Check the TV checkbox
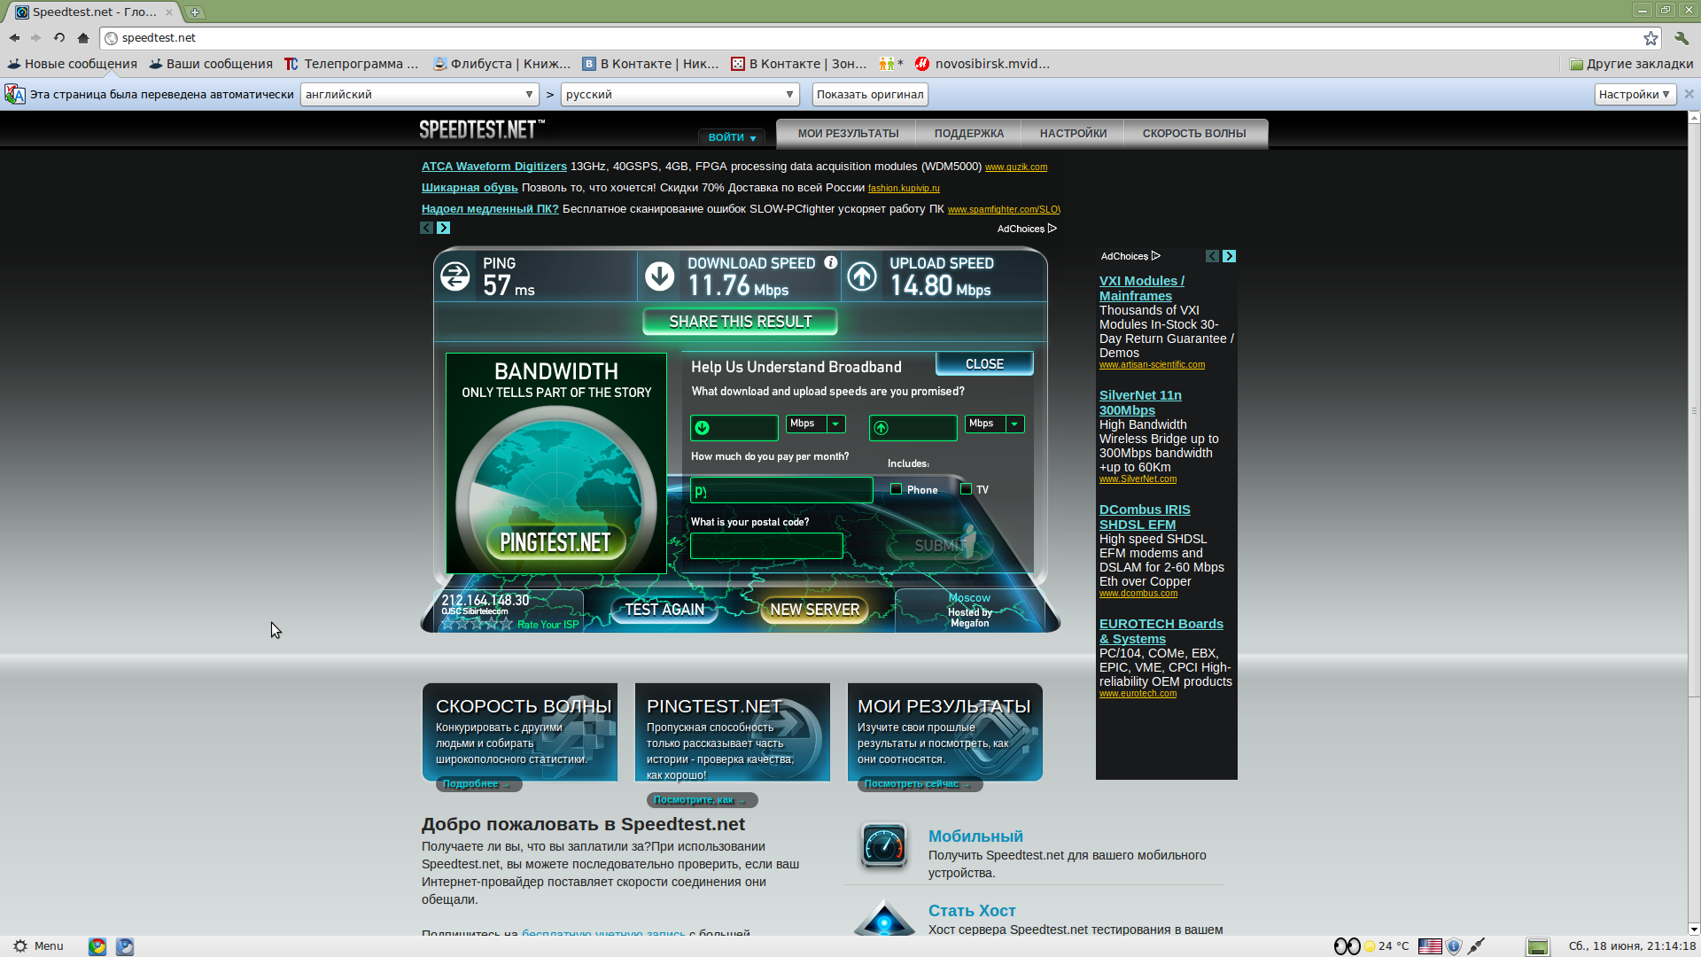Image resolution: width=1701 pixels, height=957 pixels. (967, 489)
